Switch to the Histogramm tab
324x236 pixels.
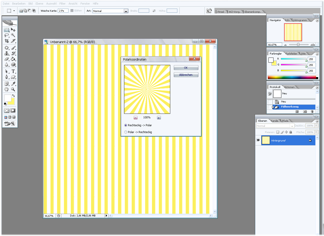(x=300, y=20)
